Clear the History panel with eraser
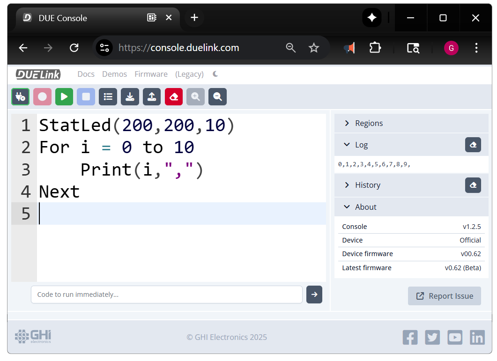Screen dimensions: 497x361 click(x=473, y=185)
